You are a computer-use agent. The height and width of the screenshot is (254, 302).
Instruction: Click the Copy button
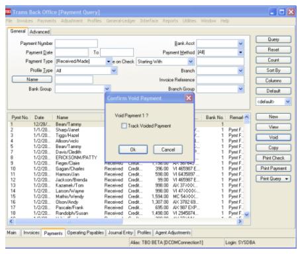pyautogui.click(x=274, y=148)
